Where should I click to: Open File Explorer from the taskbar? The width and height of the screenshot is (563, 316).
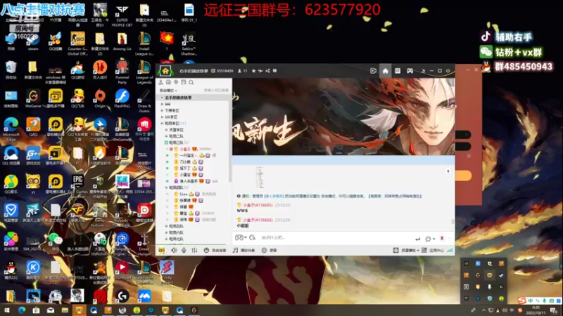click(x=65, y=310)
